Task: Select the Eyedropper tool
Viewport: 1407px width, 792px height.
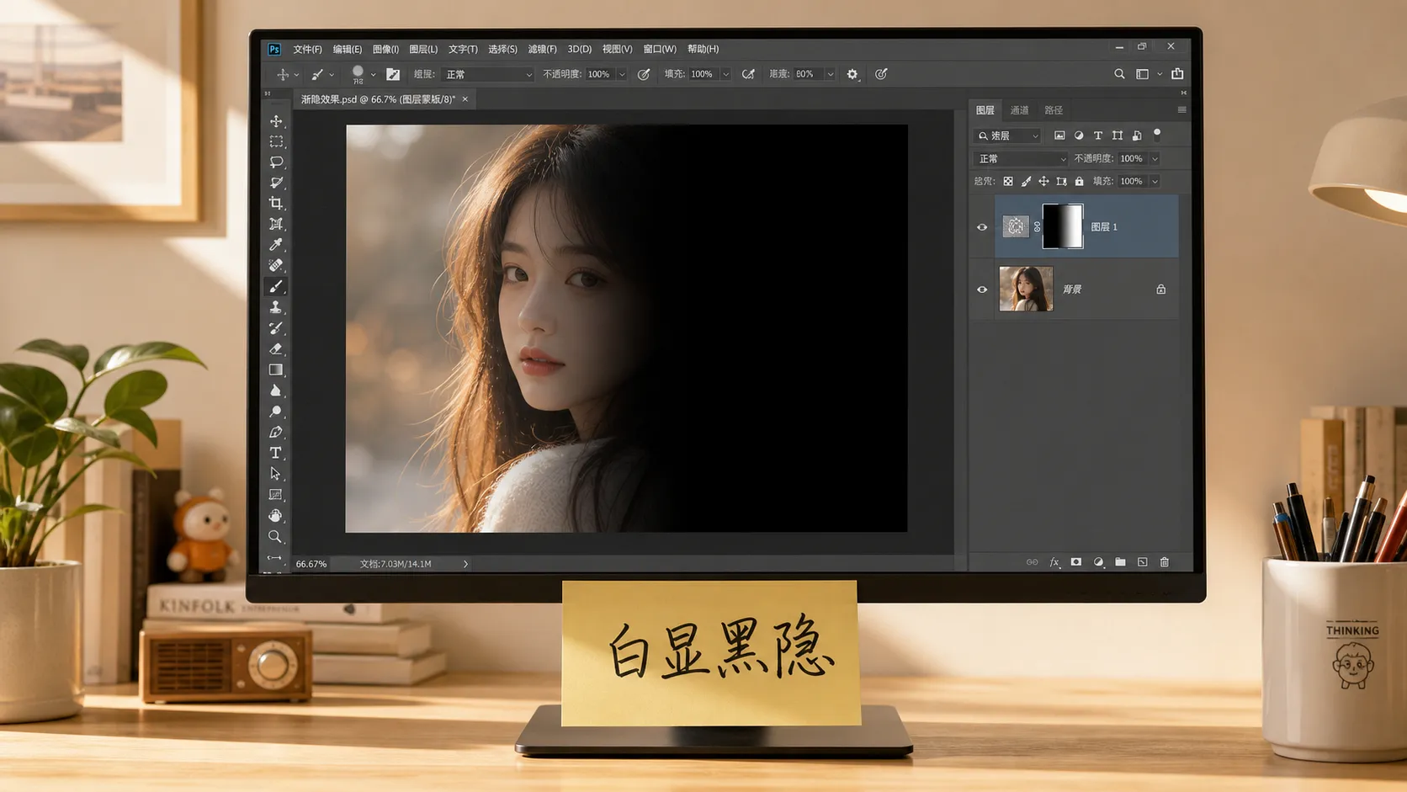Action: coord(276,245)
